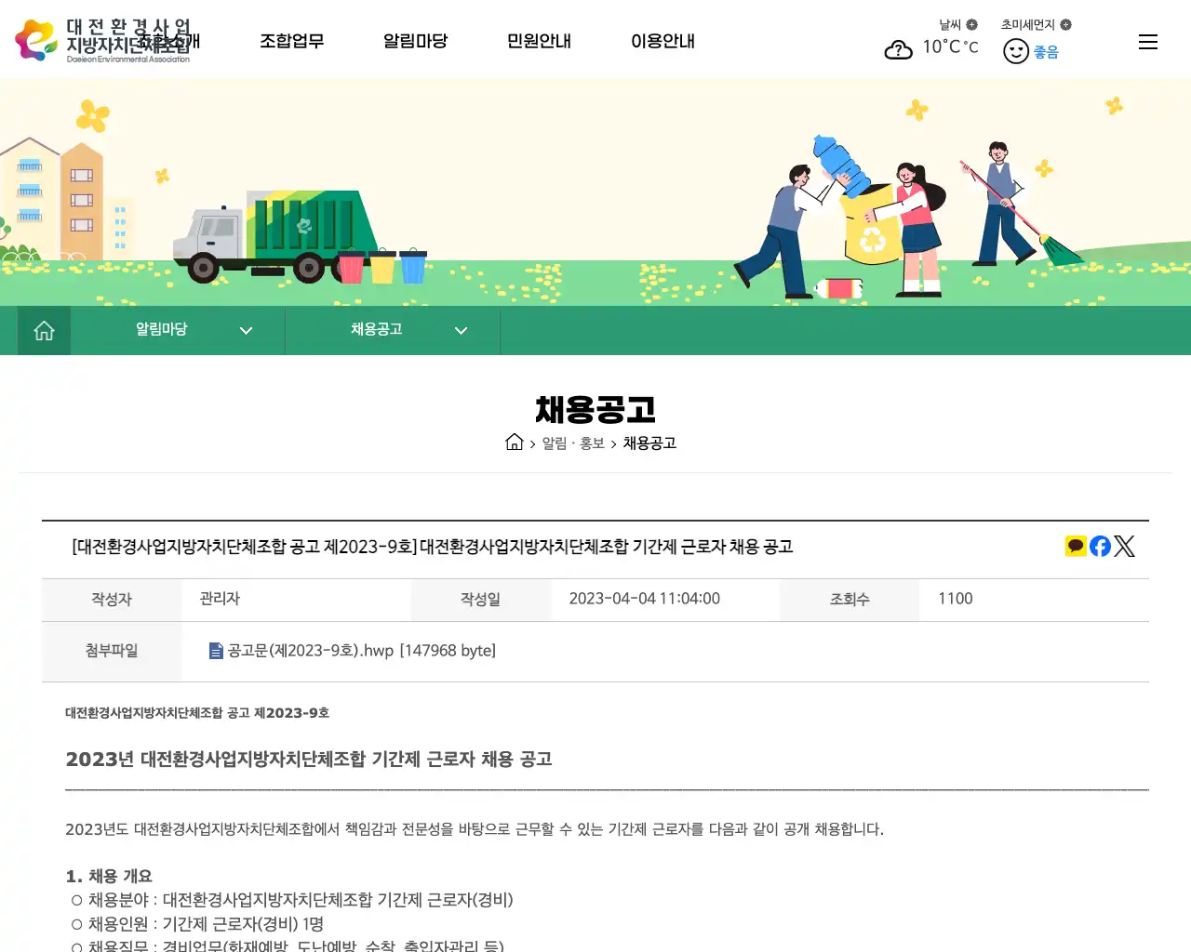Open the 민원안내 menu
The image size is (1191, 952).
pyautogui.click(x=539, y=41)
